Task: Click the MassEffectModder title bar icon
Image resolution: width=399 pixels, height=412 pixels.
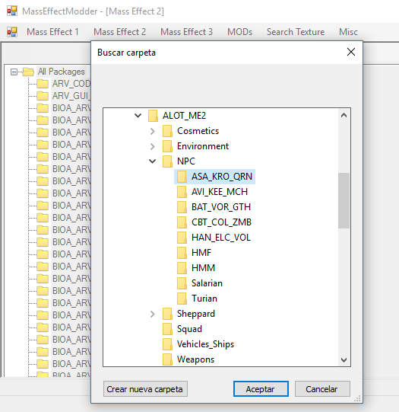Action: pyautogui.click(x=12, y=11)
